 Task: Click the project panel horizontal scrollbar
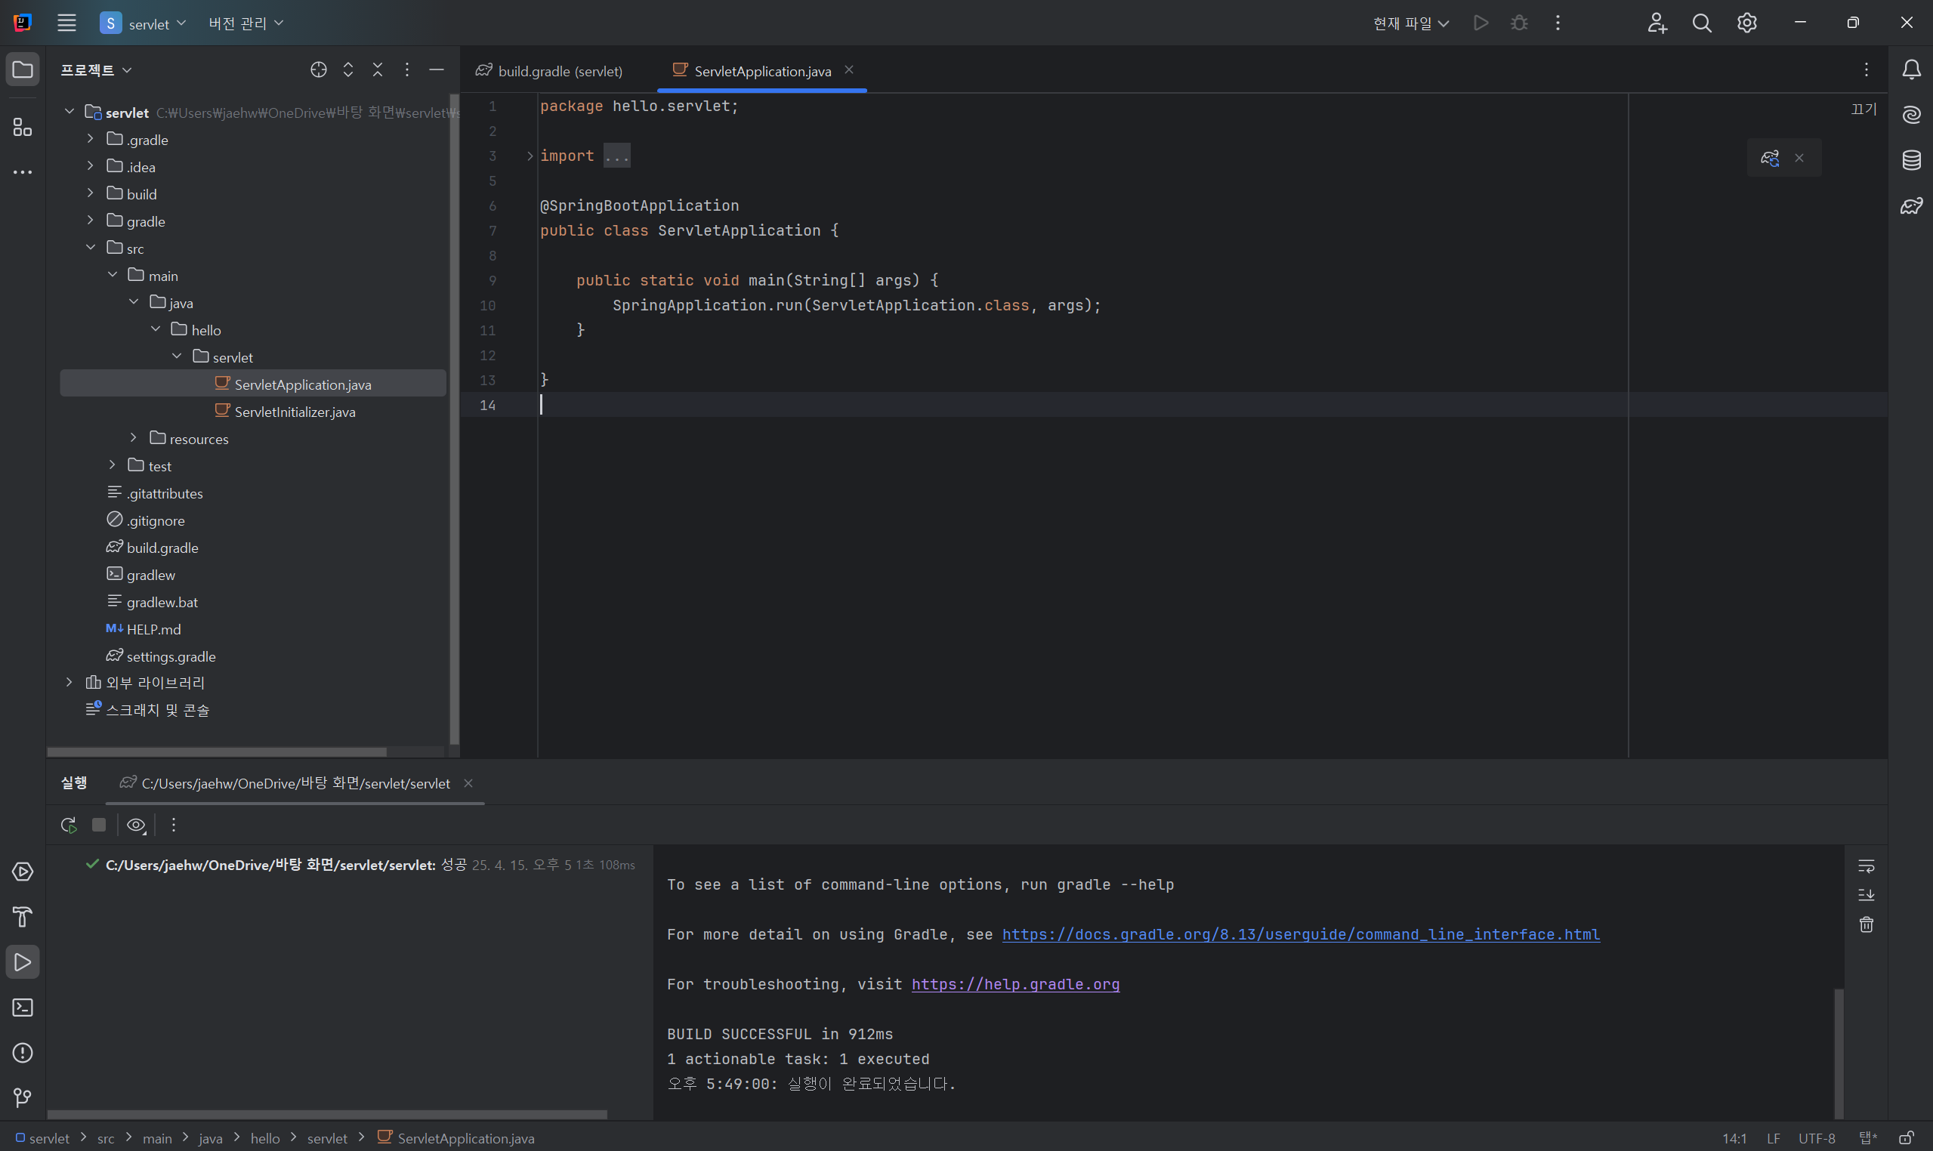click(x=218, y=751)
